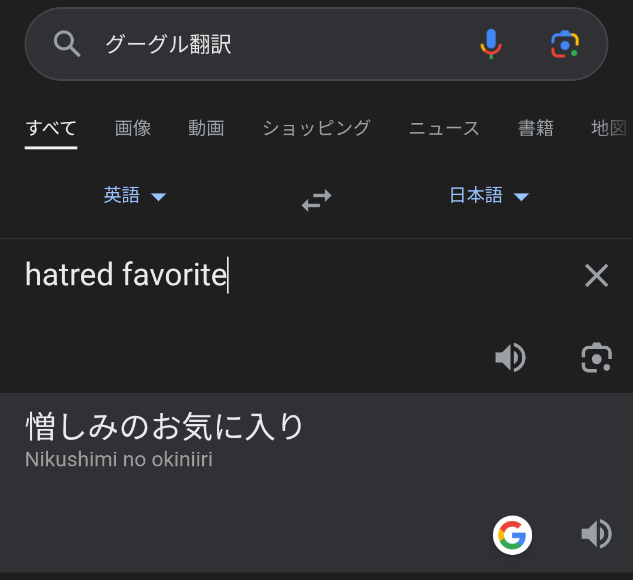Open the 日本語 target language dropdown
633x580 pixels.
(489, 195)
